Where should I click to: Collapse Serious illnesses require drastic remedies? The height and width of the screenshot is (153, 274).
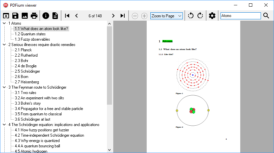(4, 45)
